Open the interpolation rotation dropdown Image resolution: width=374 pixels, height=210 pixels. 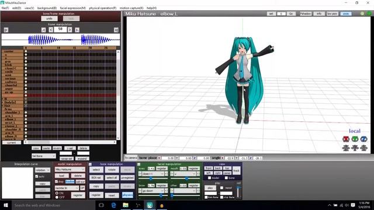click(x=43, y=170)
